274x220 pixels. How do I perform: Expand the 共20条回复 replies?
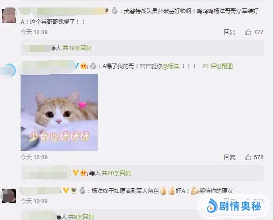click(116, 173)
